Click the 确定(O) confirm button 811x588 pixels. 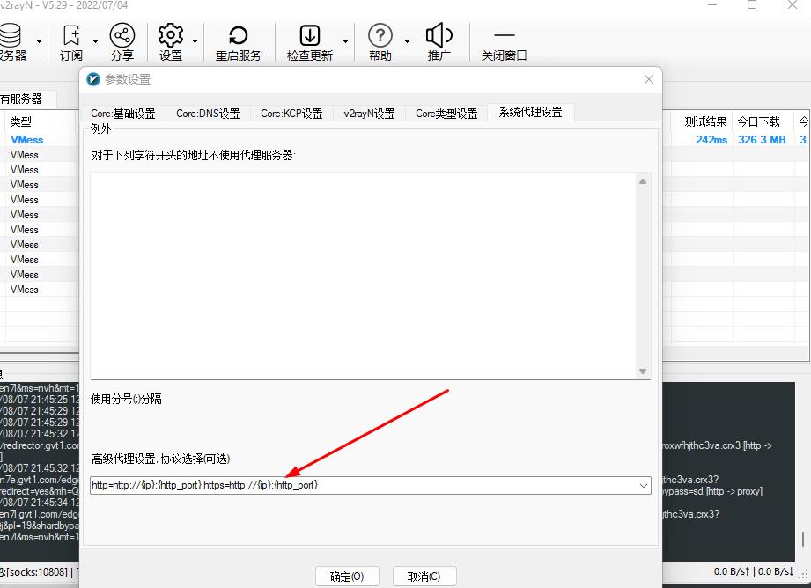pos(347,577)
